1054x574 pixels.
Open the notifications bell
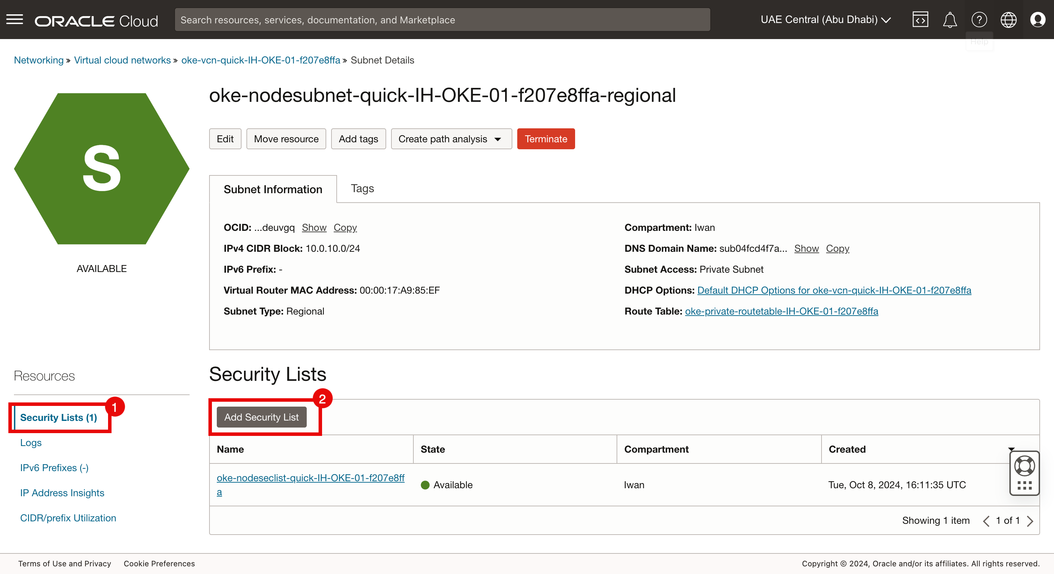click(x=950, y=20)
